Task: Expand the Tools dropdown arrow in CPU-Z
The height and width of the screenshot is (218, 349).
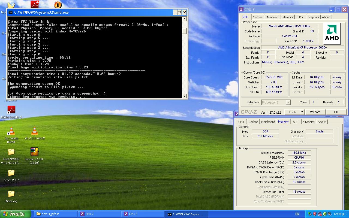Action: coord(302,112)
